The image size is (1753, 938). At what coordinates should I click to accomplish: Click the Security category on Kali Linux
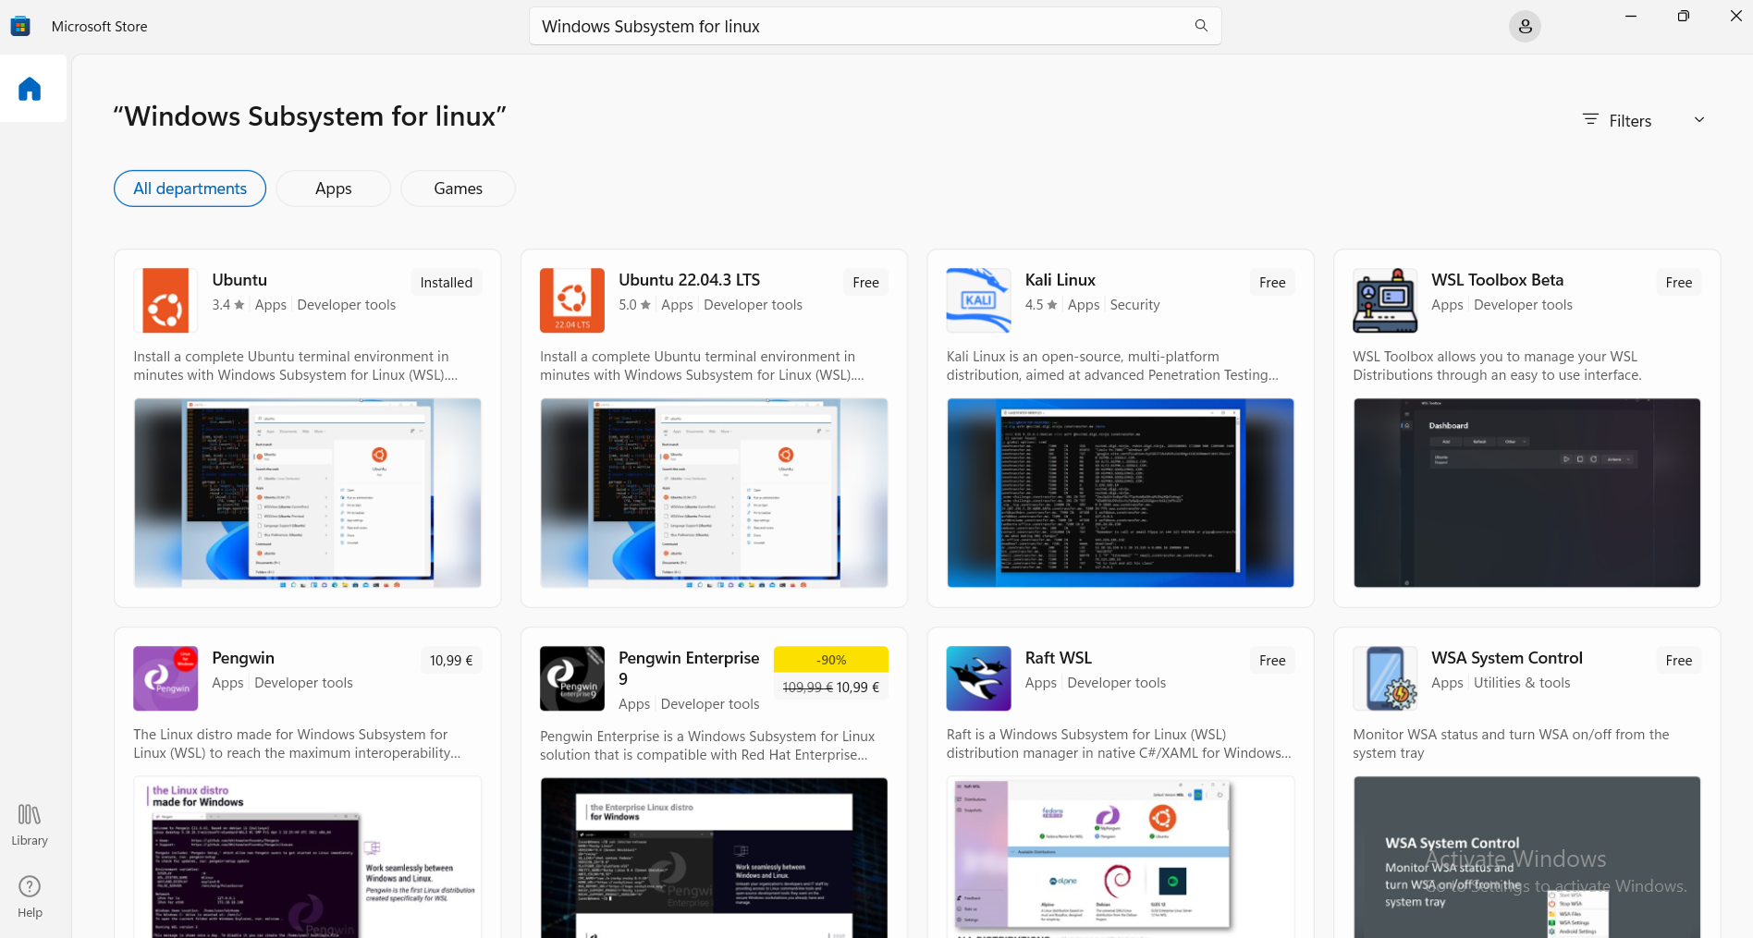1134,305
